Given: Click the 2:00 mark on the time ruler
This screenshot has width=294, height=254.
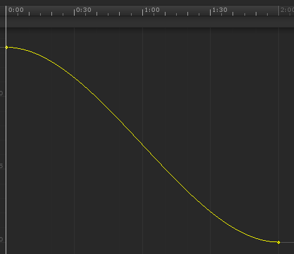Looking at the screenshot, I should point(287,10).
